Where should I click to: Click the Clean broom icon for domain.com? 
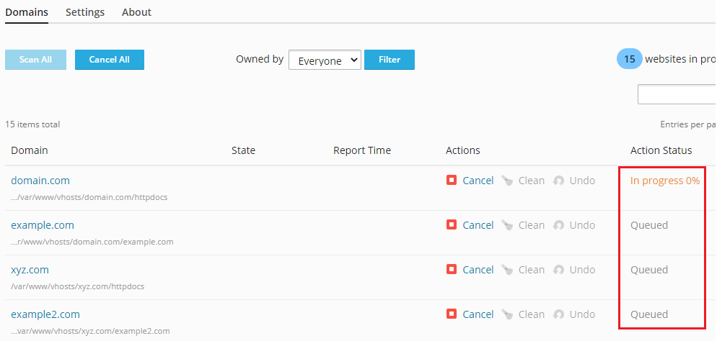coord(508,181)
